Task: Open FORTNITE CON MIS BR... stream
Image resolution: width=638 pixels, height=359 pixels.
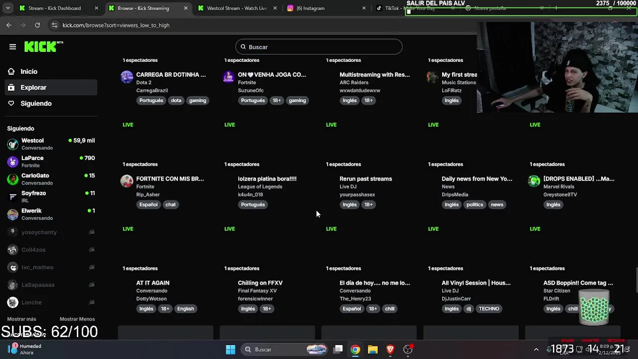Action: 170,179
